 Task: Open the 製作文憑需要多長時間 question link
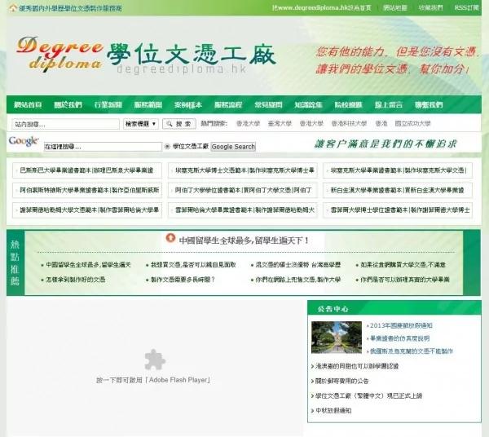183,280
